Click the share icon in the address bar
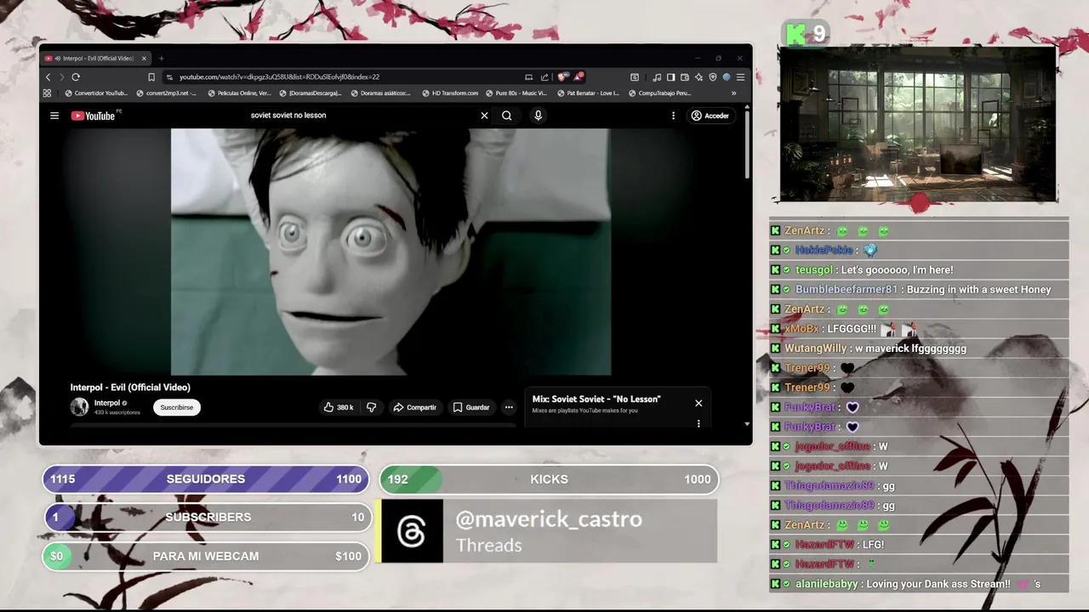 544,76
